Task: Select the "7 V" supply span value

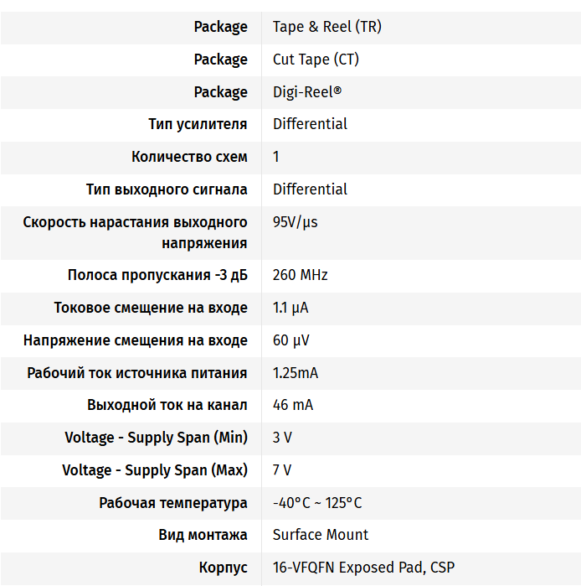Action: tap(282, 470)
